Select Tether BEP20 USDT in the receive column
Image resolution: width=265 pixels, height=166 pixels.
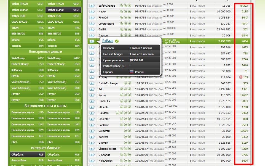63,10
